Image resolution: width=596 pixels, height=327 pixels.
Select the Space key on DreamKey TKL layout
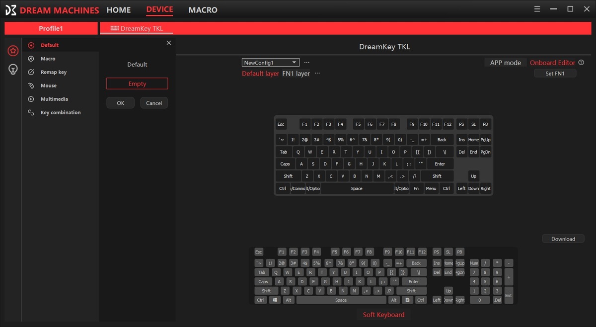pos(357,188)
